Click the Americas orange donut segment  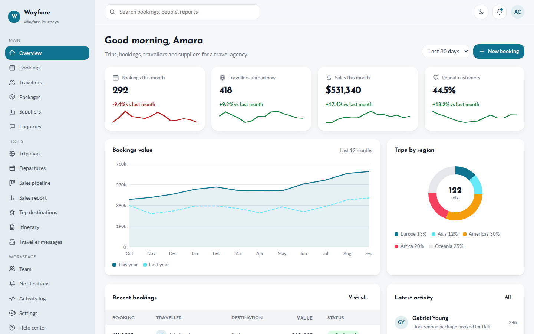pos(468,210)
